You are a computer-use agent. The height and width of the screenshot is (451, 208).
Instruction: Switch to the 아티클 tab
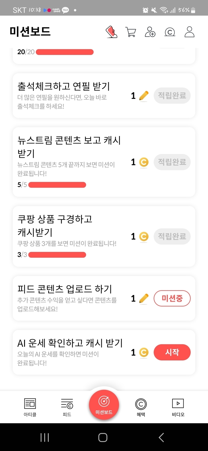tap(30, 407)
